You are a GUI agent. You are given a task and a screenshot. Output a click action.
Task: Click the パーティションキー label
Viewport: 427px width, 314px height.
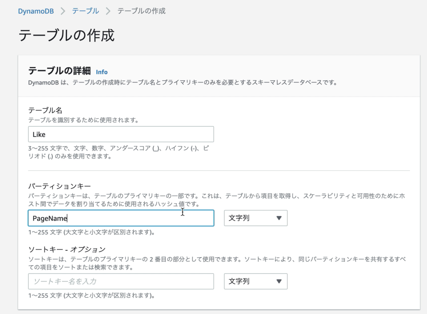(x=59, y=186)
